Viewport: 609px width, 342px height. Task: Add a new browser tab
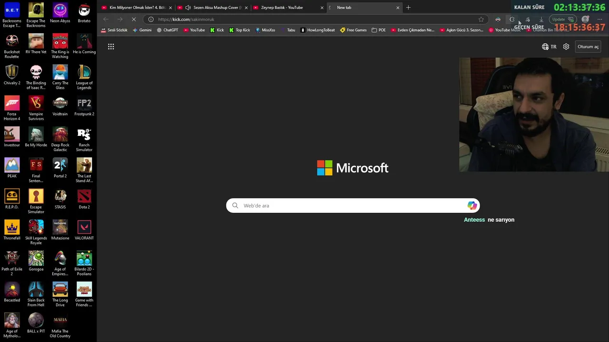point(408,8)
